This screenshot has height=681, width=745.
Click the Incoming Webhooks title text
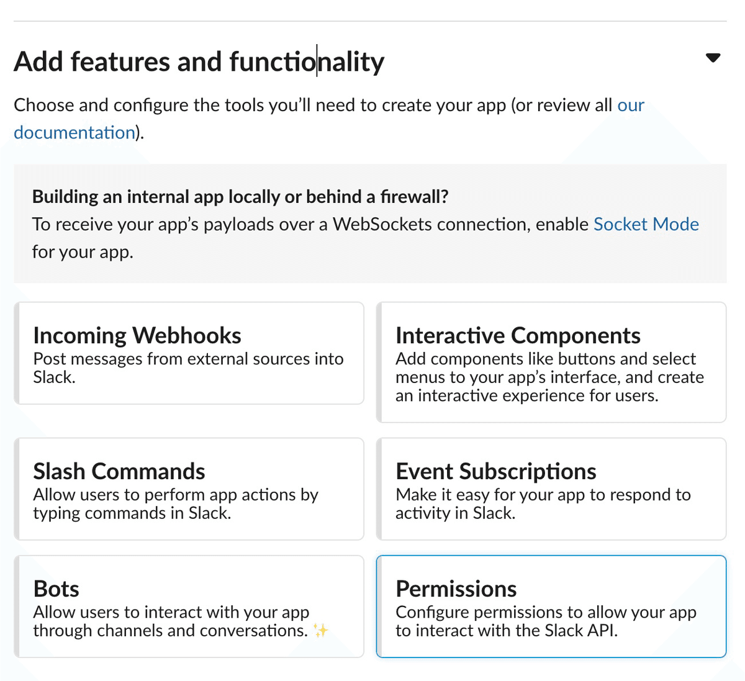coord(137,335)
